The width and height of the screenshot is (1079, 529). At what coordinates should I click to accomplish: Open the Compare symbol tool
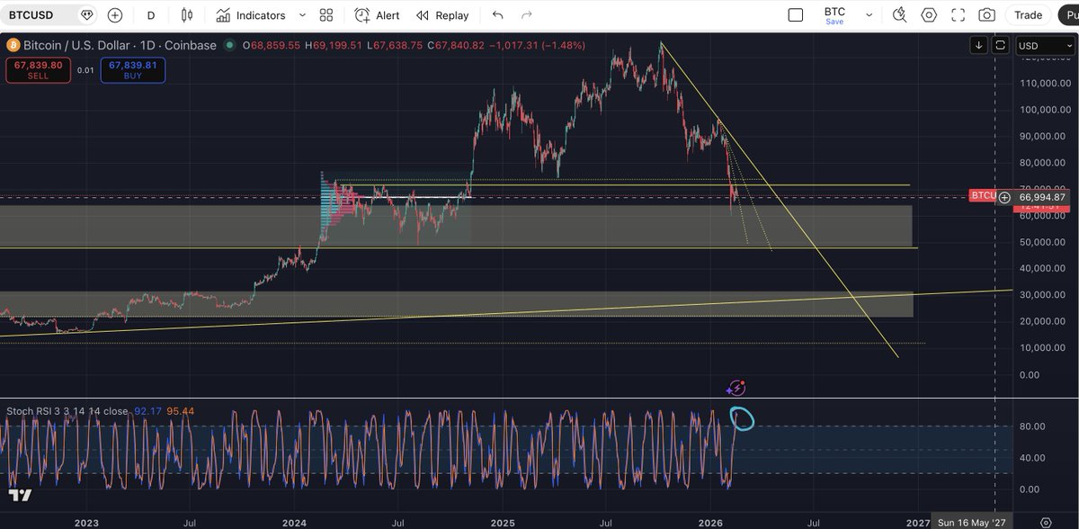pos(113,14)
